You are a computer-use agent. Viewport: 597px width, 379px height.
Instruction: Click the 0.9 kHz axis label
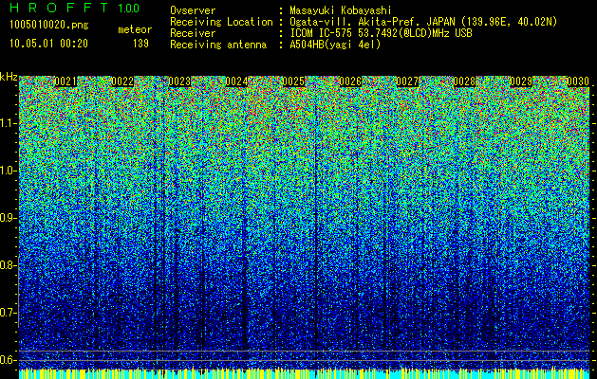tap(8, 218)
